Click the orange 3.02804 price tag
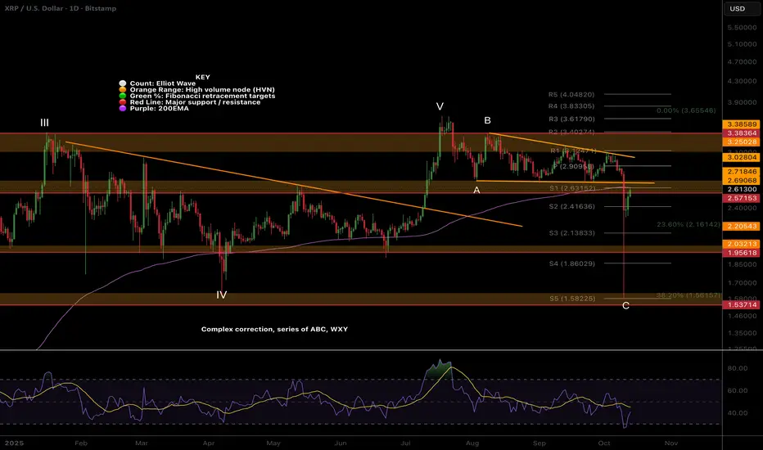 (x=742, y=158)
